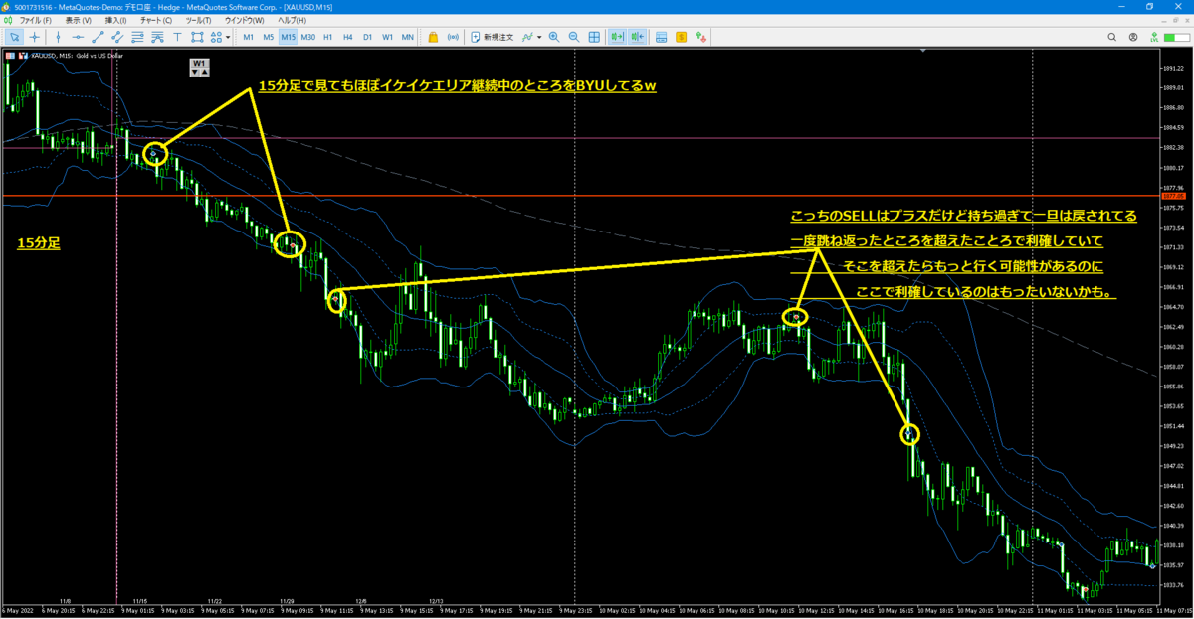This screenshot has height=619, width=1194.
Task: Switch chart to MN timeframe
Action: (x=407, y=37)
